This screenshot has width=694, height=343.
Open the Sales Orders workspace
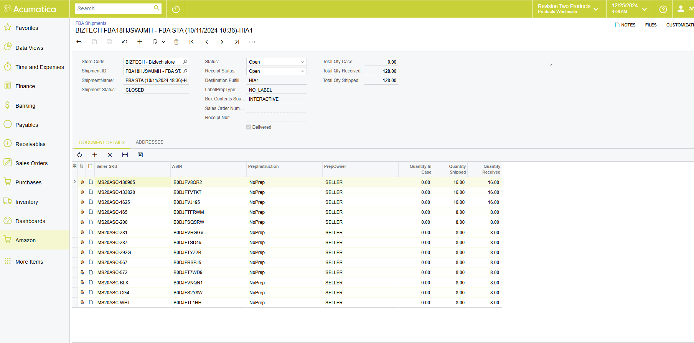tap(35, 163)
